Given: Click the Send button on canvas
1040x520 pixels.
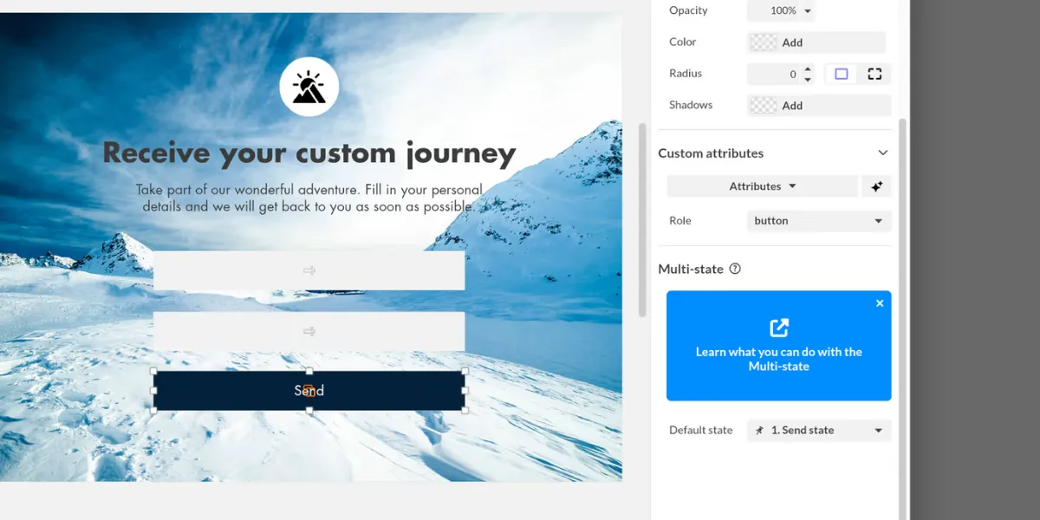Looking at the screenshot, I should point(309,391).
